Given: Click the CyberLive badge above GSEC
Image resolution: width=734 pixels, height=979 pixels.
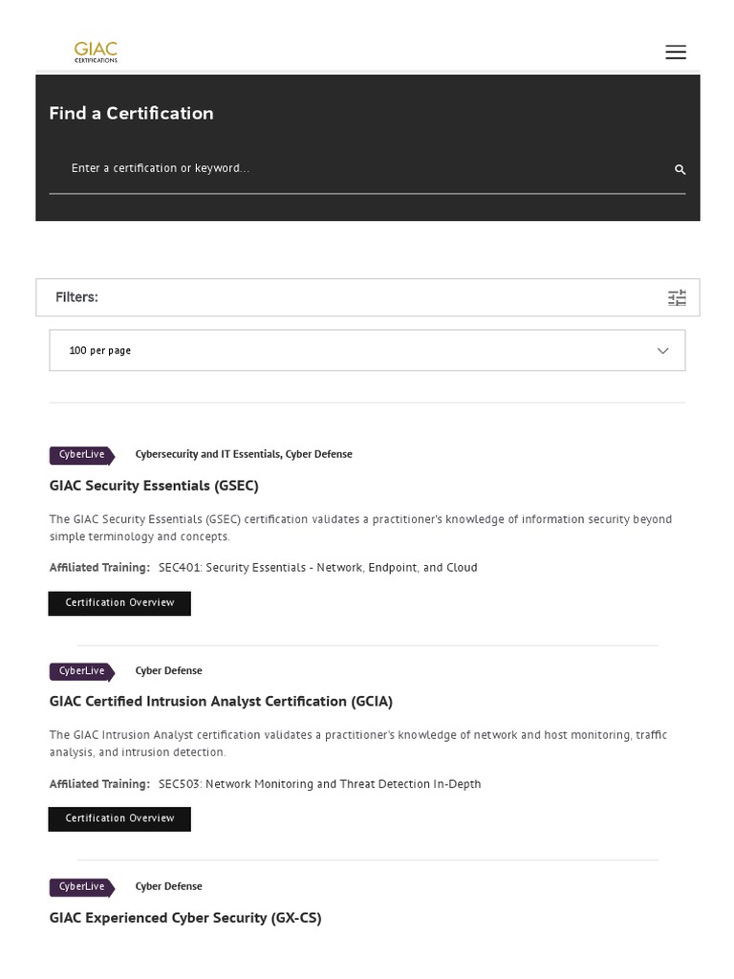Looking at the screenshot, I should 81,455.
